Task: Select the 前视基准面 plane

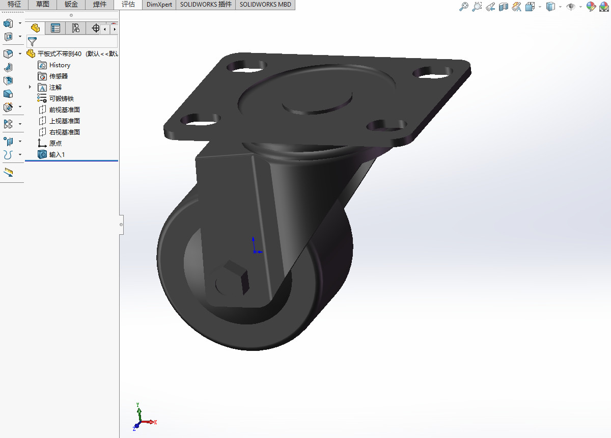Action: [x=59, y=110]
